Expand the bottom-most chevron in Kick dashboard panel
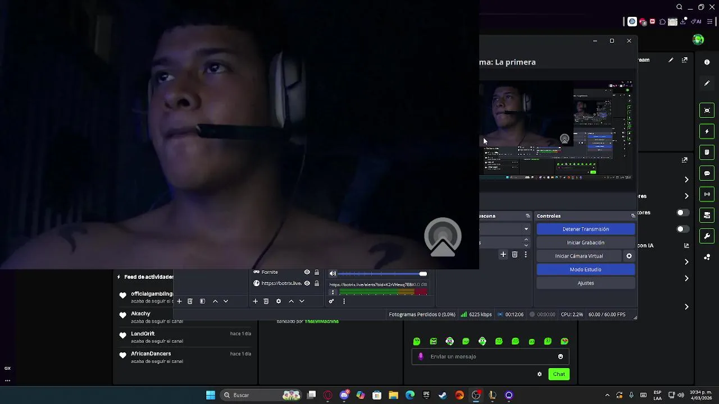The width and height of the screenshot is (719, 404). coord(686,307)
